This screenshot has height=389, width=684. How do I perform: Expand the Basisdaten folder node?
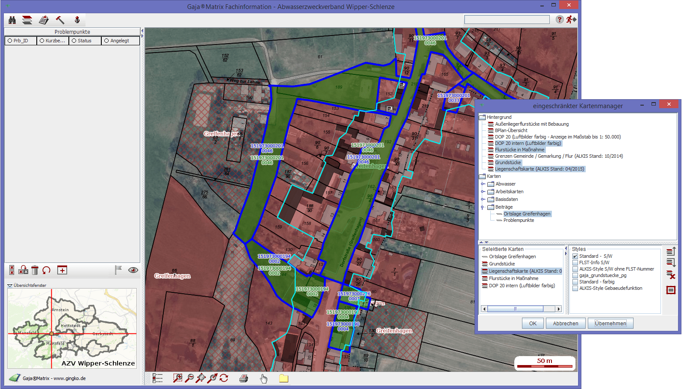[x=483, y=200]
